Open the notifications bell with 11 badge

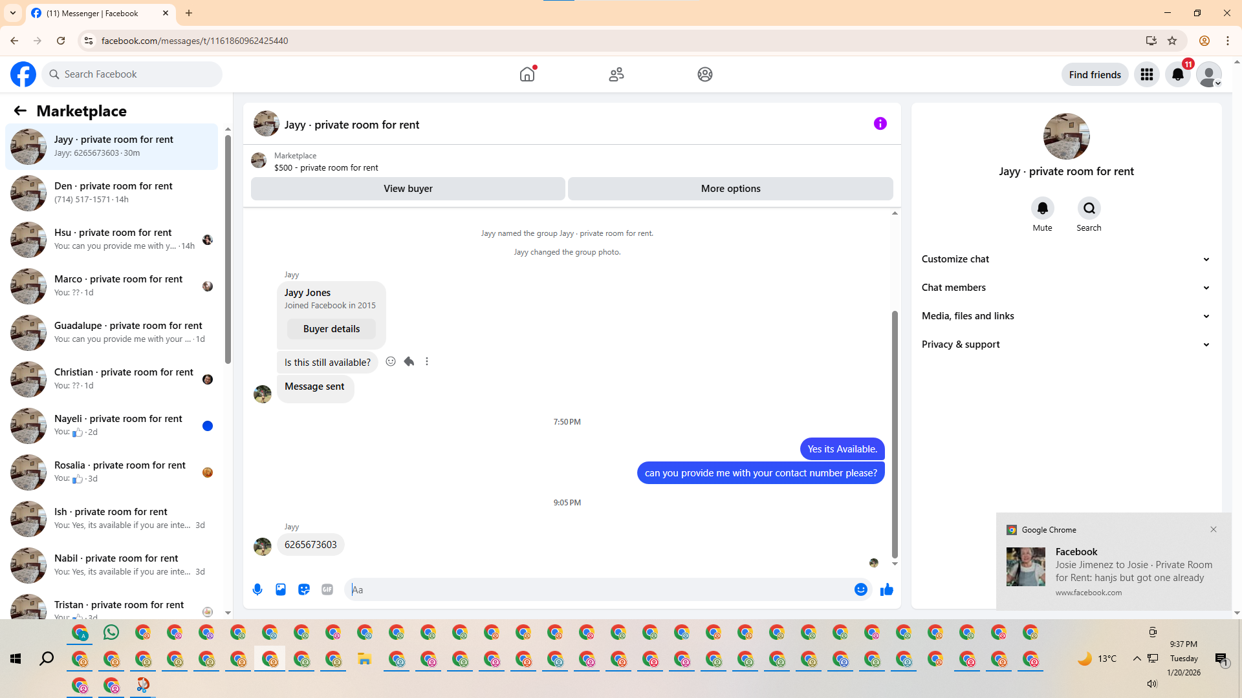(x=1178, y=74)
